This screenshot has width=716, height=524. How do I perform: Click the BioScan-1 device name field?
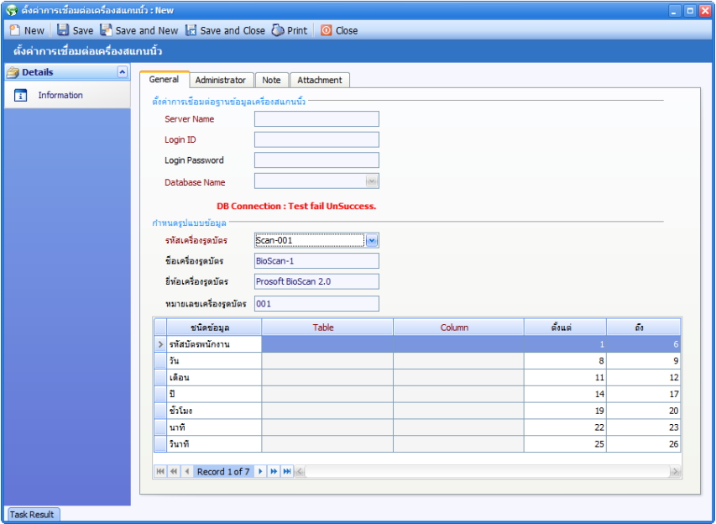pyautogui.click(x=316, y=261)
